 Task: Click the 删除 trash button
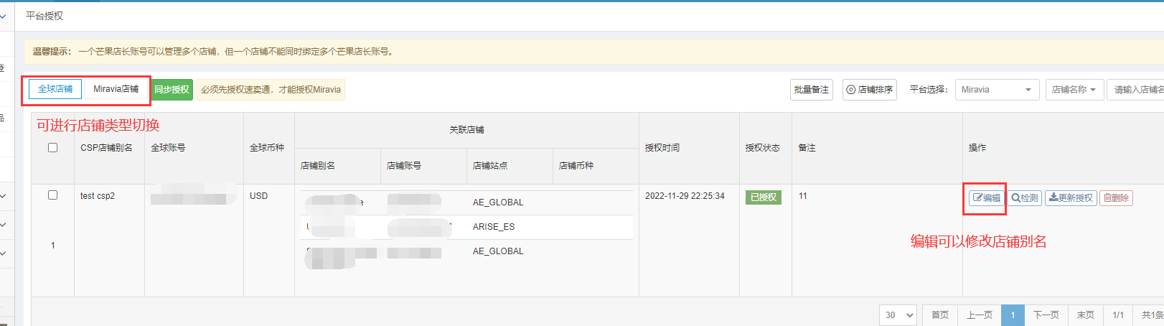pos(1116,198)
